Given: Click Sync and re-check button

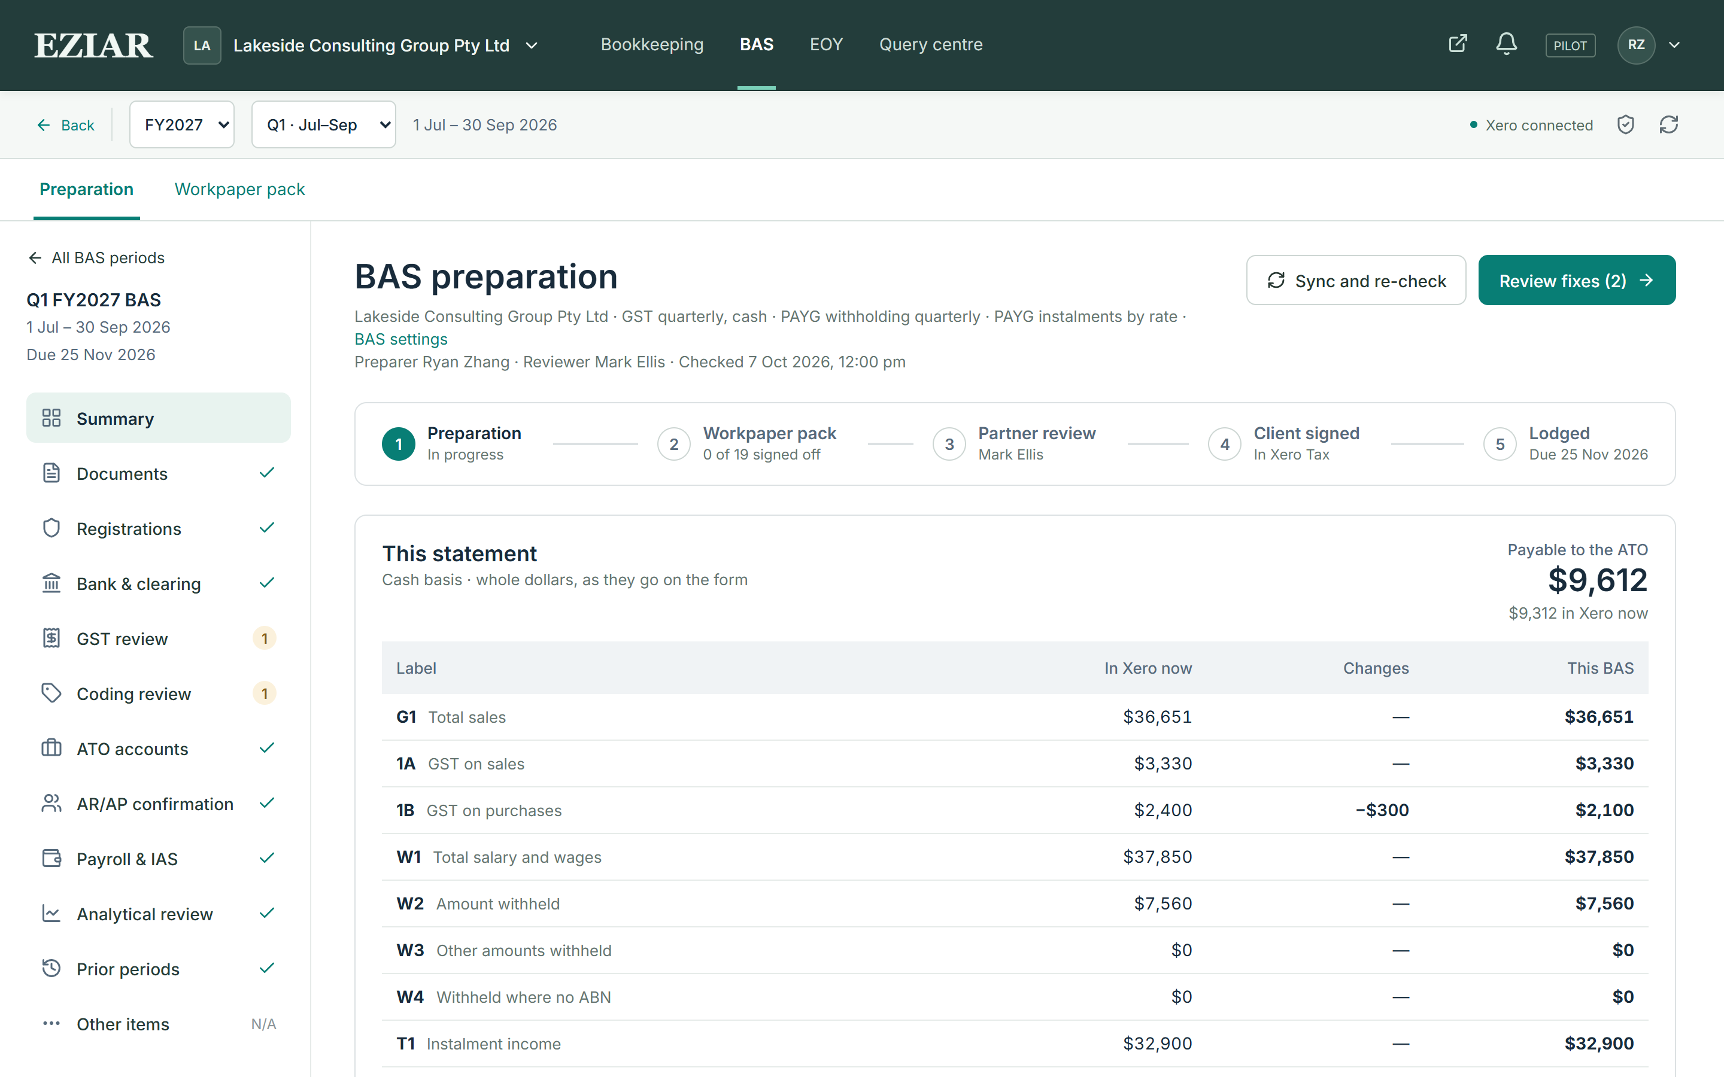Looking at the screenshot, I should click(1356, 280).
